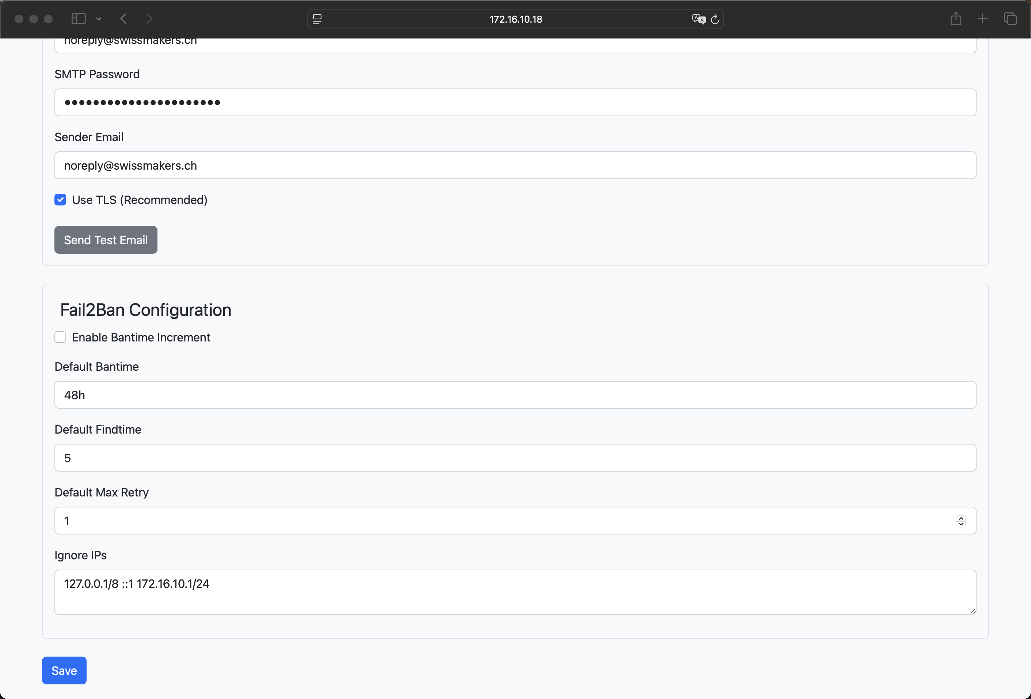Image resolution: width=1031 pixels, height=699 pixels.
Task: Click into the SMTP Password field
Action: click(x=515, y=102)
